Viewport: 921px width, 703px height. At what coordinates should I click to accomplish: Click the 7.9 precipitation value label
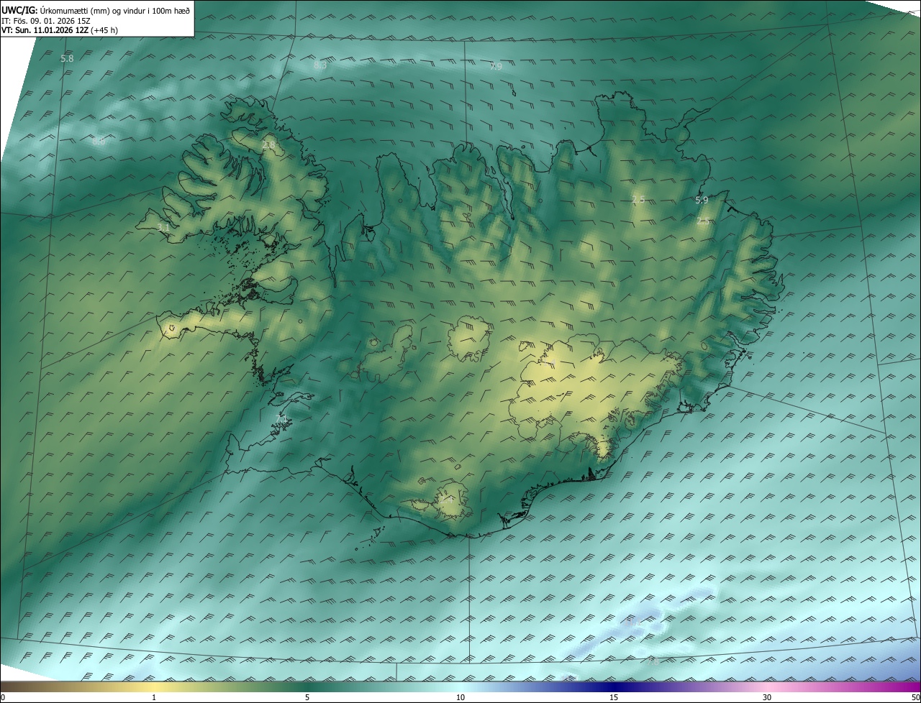pos(496,66)
